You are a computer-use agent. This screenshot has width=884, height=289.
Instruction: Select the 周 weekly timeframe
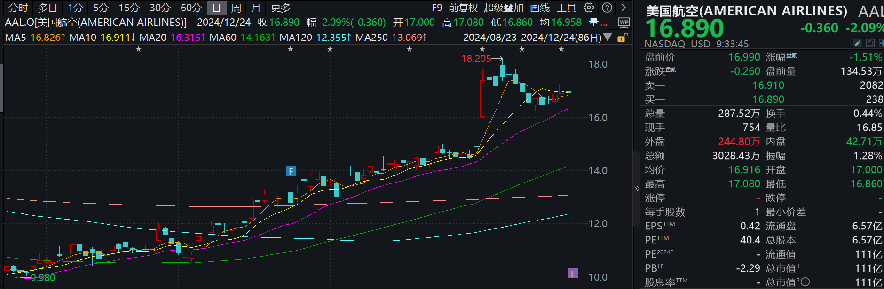pos(236,8)
